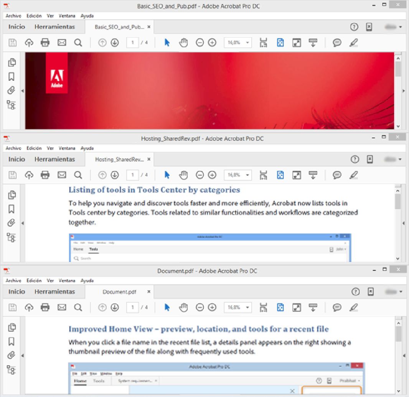Enter full screen mode in Hosting_SharedRev window
Screen dimensions: 409x397
click(x=297, y=175)
